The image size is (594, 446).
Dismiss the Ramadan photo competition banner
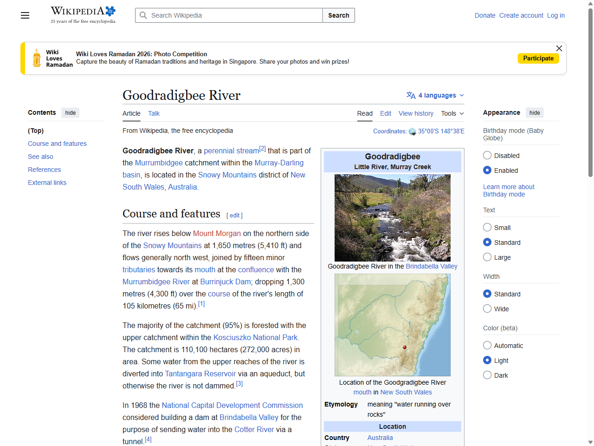pos(559,48)
